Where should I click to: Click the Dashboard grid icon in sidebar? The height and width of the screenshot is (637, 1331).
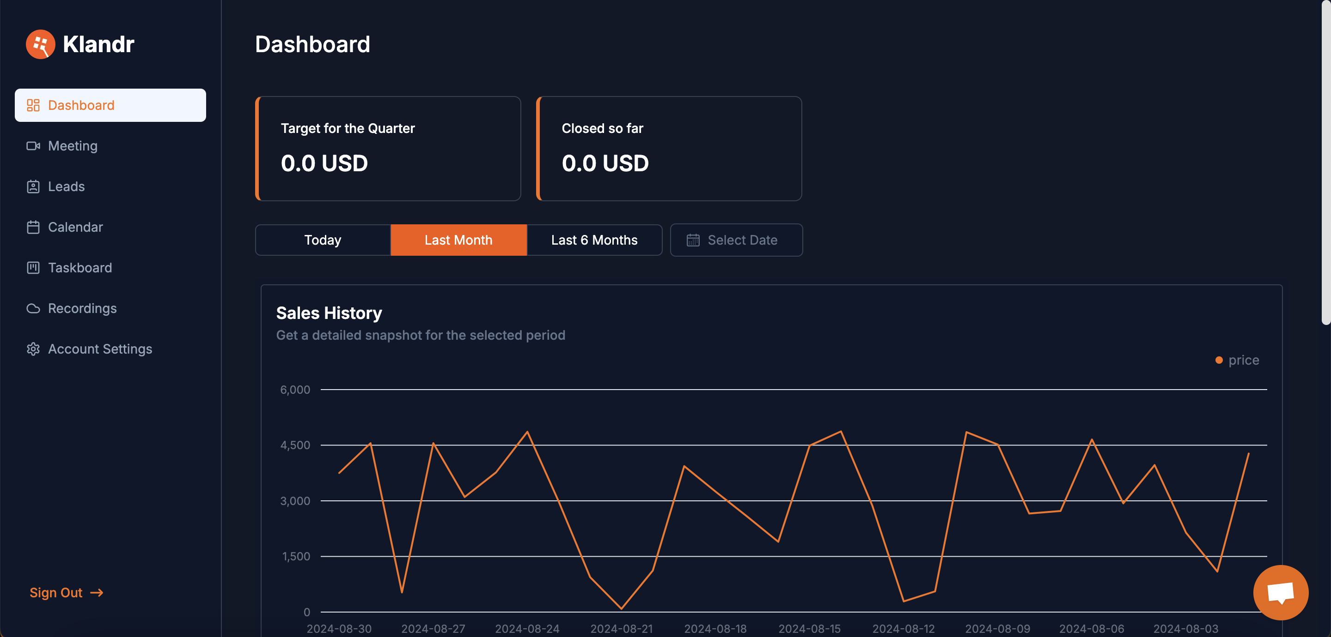[x=33, y=105]
